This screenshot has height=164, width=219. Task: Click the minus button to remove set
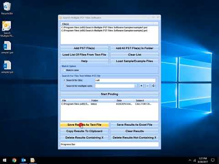pos(147,86)
